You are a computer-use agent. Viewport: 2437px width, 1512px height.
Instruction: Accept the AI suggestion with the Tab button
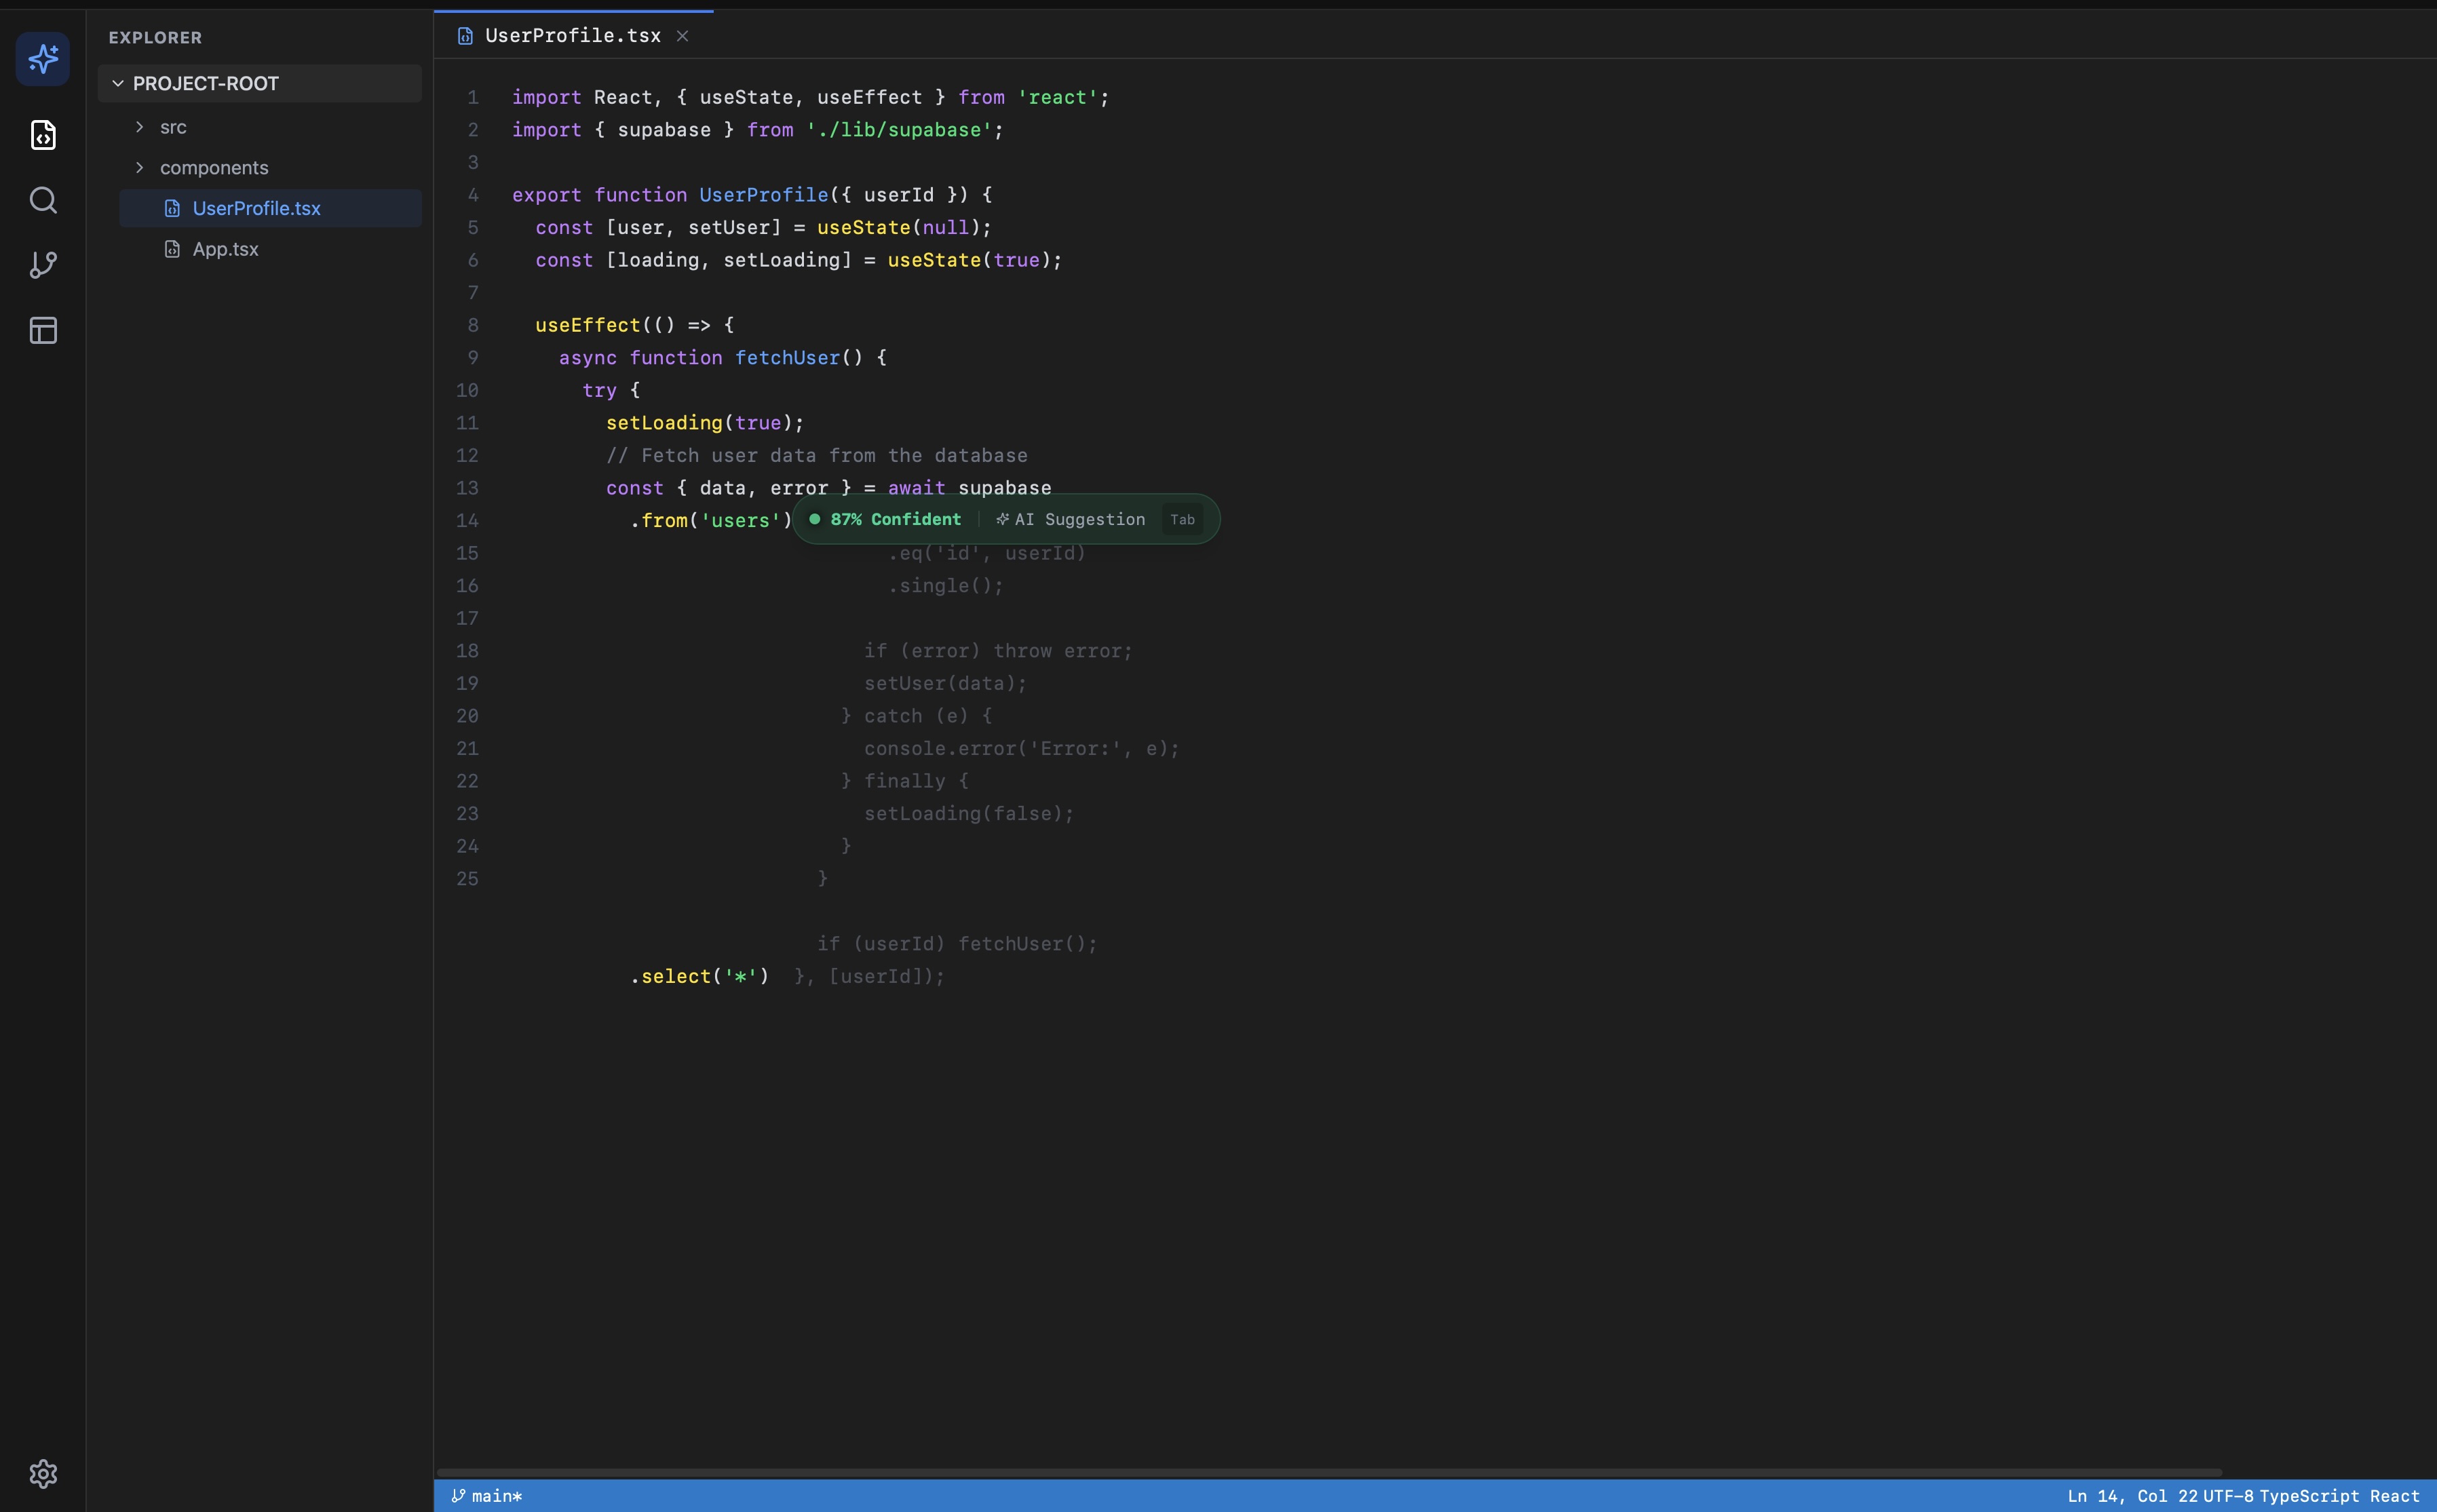pyautogui.click(x=1183, y=519)
